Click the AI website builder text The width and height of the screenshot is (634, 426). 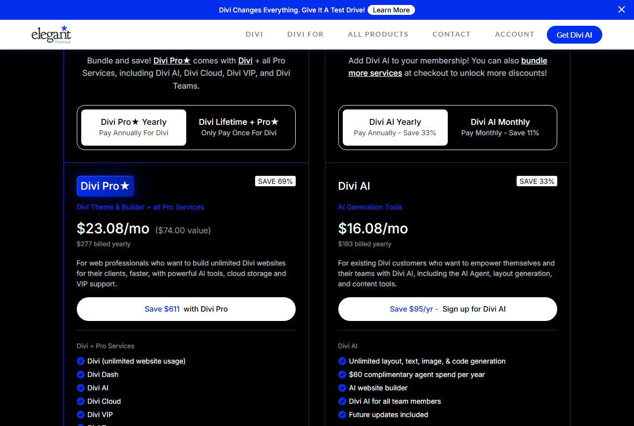click(378, 388)
